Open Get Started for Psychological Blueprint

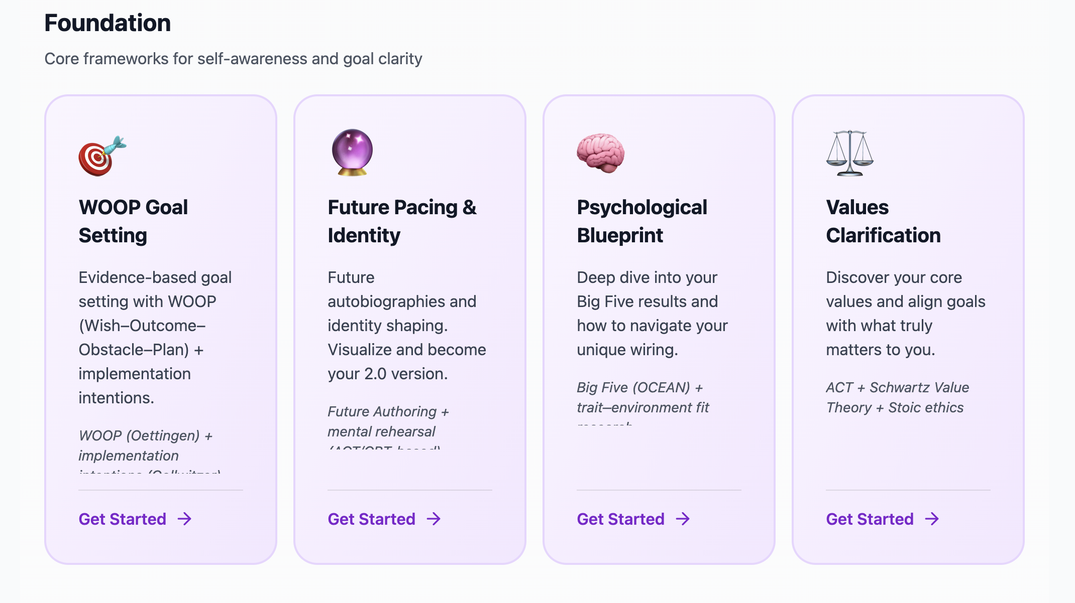(x=633, y=519)
